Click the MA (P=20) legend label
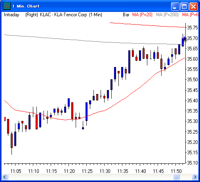 point(142,15)
